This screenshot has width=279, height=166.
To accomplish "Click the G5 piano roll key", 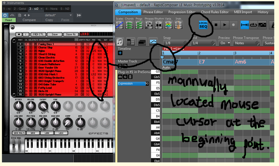I will (155, 72).
